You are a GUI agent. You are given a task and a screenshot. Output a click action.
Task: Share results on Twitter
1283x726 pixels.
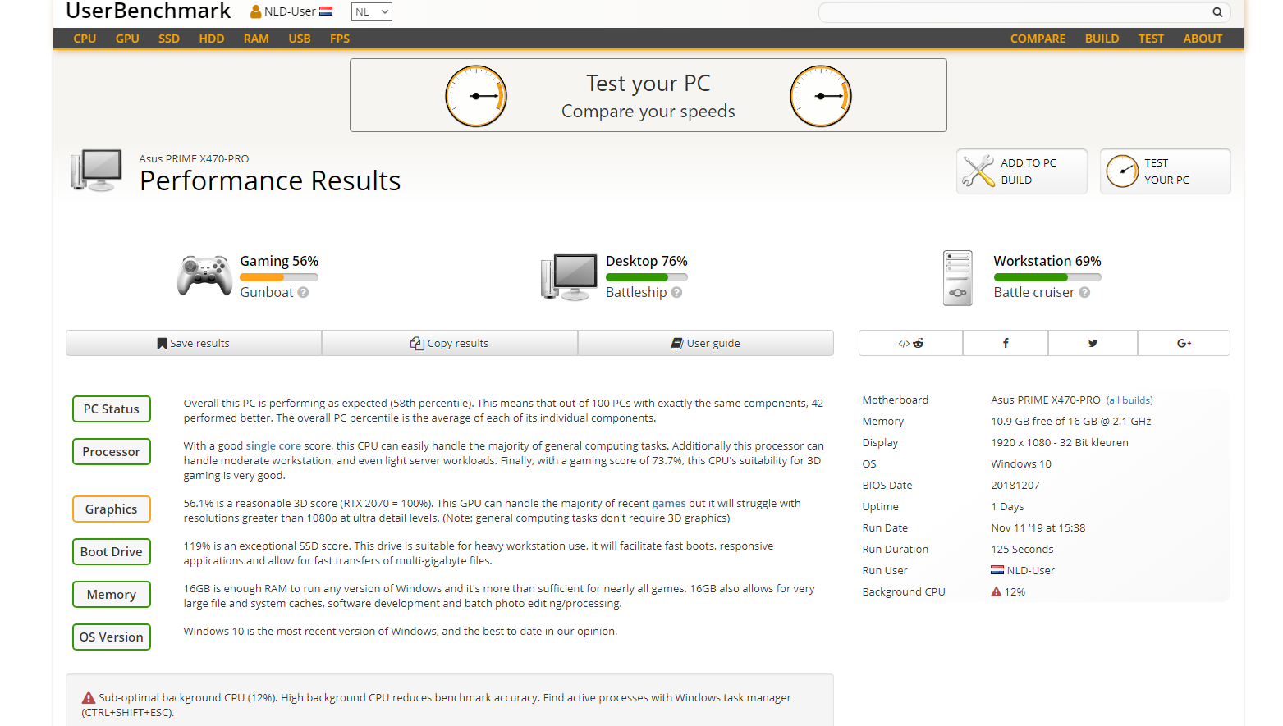[x=1093, y=343]
